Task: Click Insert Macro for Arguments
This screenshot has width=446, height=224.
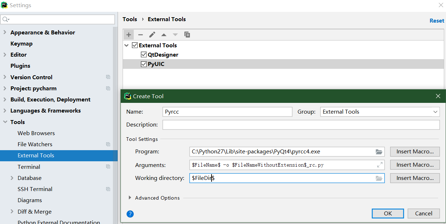Action: pyautogui.click(x=415, y=165)
